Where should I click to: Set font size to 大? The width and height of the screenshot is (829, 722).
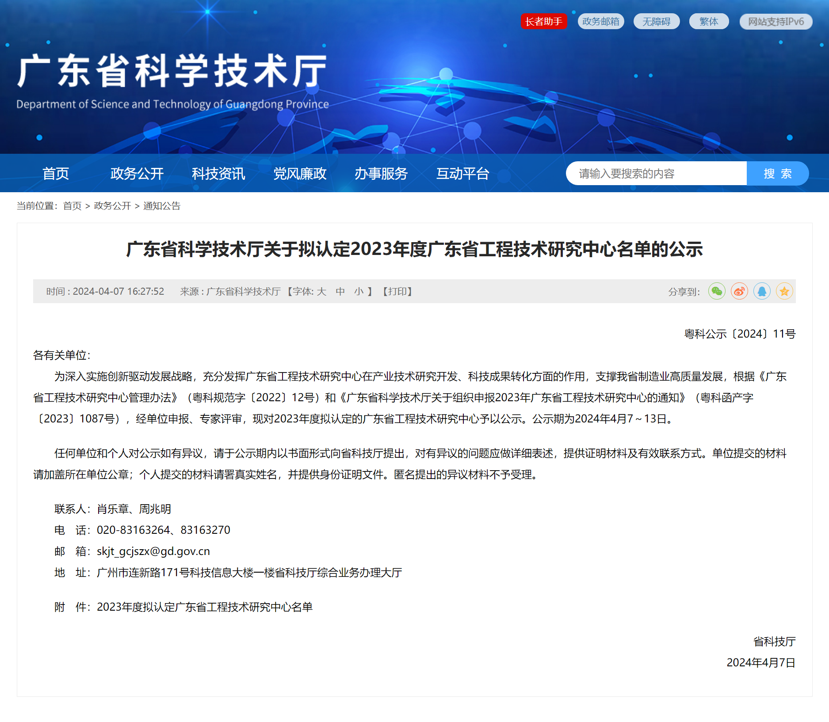coord(321,292)
